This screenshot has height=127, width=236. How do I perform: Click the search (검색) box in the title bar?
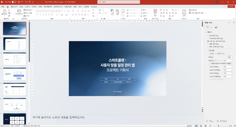click(119, 2)
